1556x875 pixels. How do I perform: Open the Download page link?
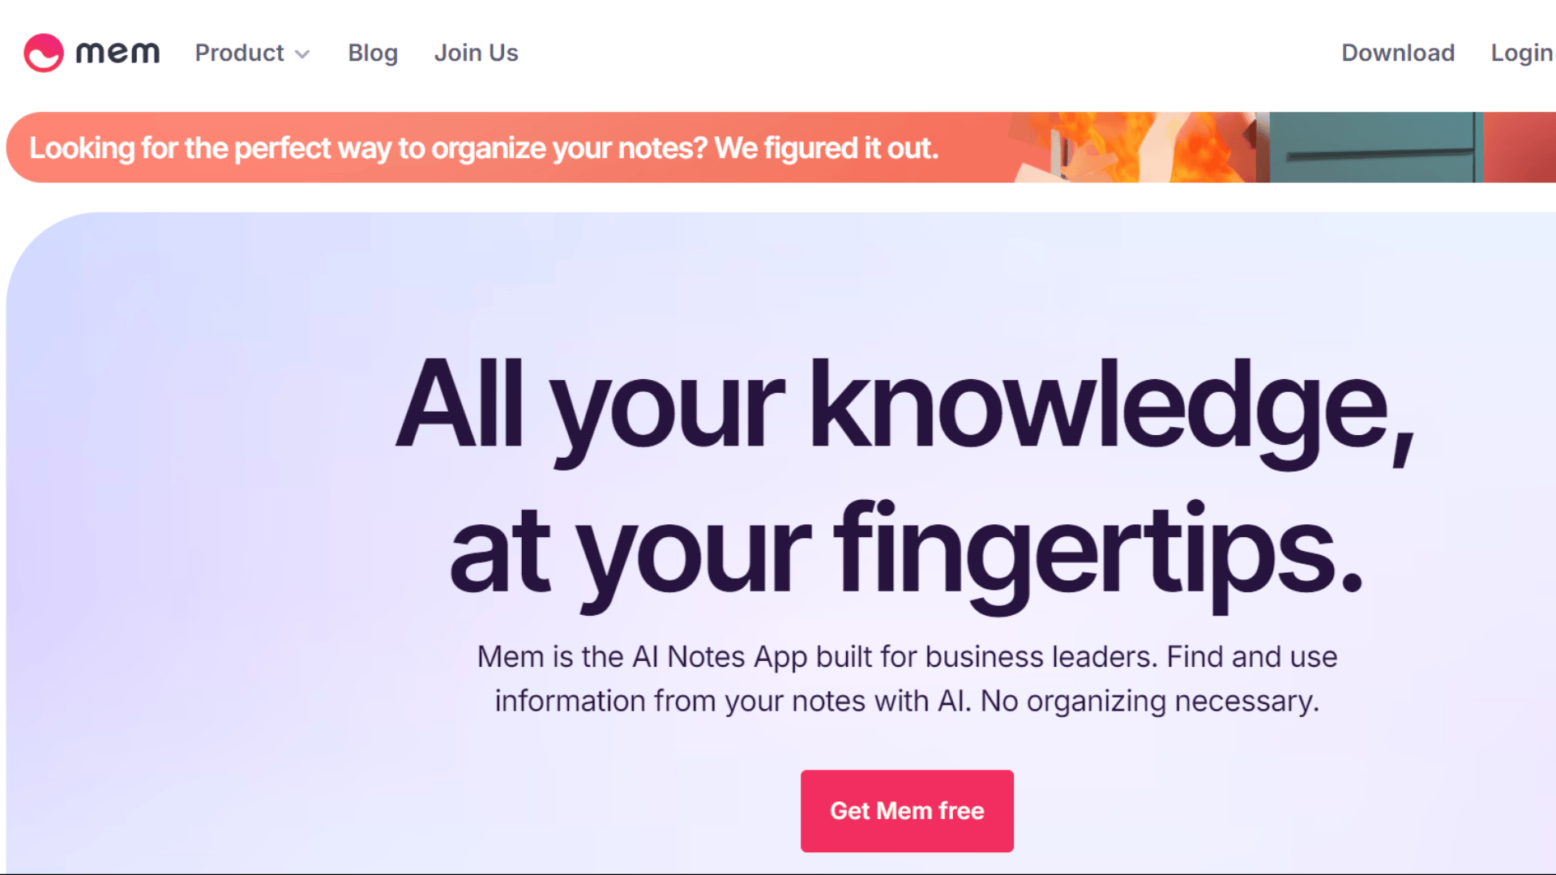(1398, 53)
